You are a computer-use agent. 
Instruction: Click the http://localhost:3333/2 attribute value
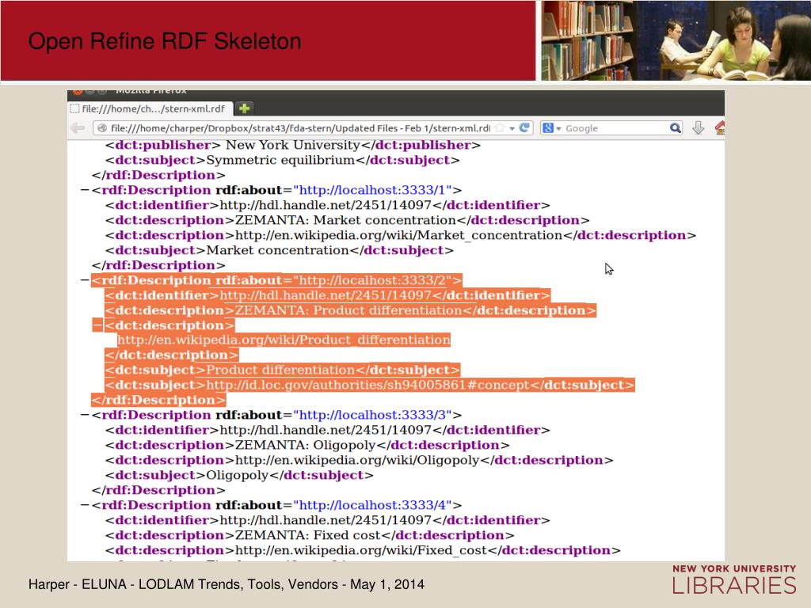[372, 280]
